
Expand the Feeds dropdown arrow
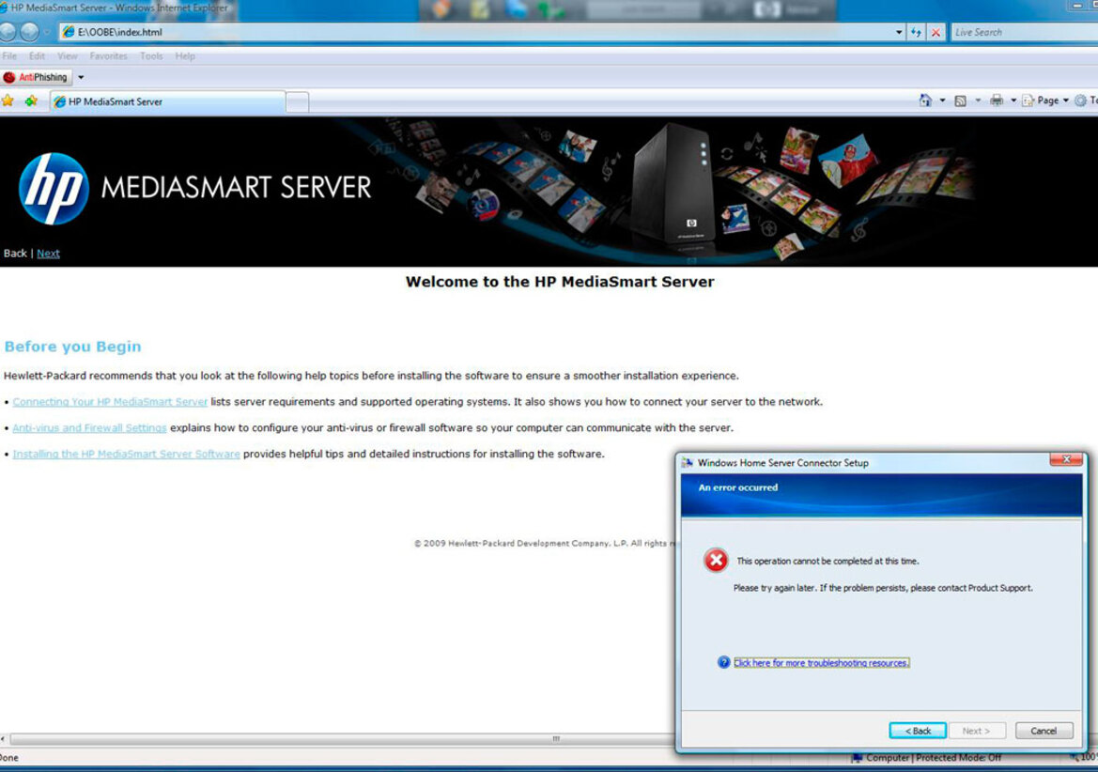[979, 100]
